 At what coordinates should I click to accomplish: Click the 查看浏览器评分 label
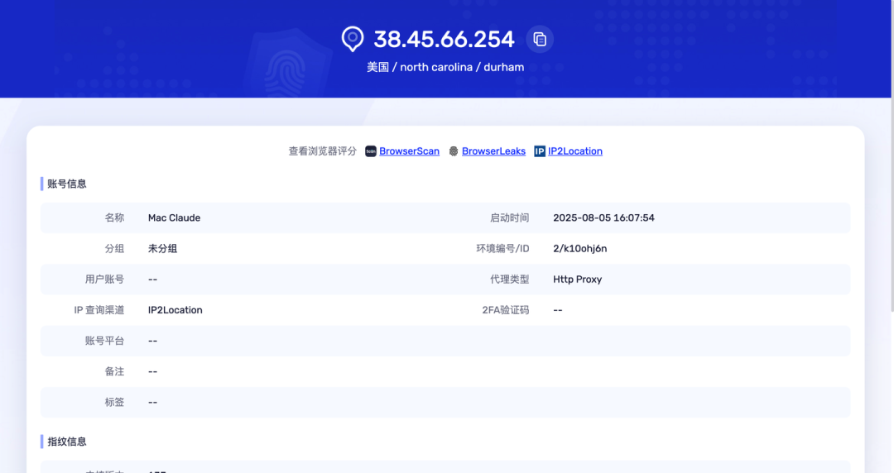(x=322, y=151)
